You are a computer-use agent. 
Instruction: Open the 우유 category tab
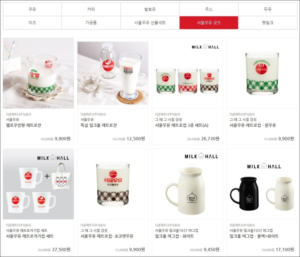point(32,9)
